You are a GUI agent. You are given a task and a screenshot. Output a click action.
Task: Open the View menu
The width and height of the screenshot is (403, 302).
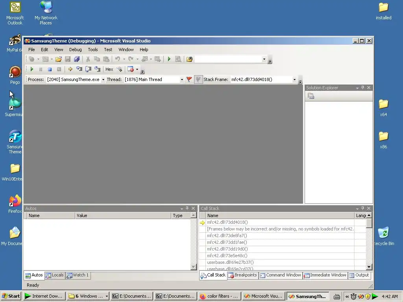click(59, 50)
